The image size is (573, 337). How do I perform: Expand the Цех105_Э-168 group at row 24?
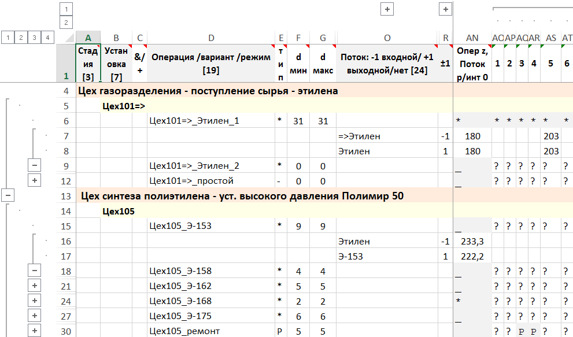(x=34, y=301)
